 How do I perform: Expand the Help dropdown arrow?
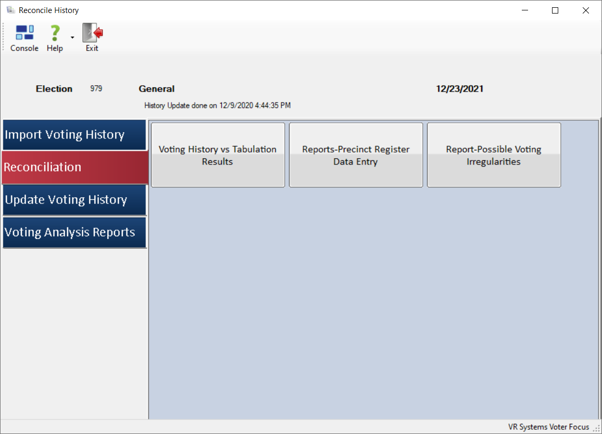(72, 37)
